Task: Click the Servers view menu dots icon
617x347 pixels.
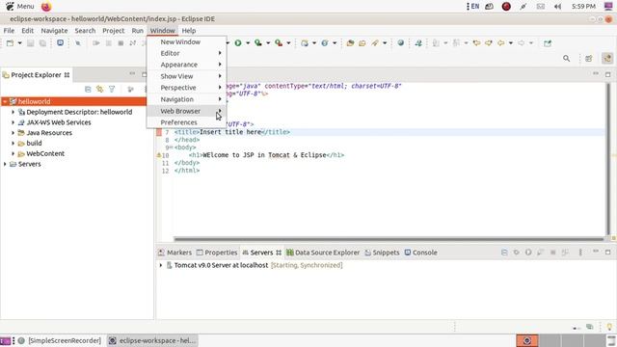Action: pyautogui.click(x=580, y=253)
